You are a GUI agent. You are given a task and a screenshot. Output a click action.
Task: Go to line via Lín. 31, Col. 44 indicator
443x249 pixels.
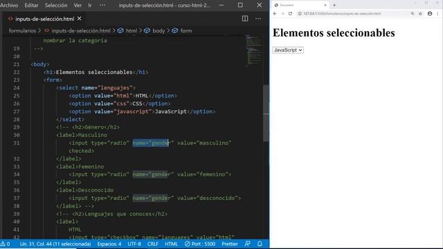(x=55, y=244)
